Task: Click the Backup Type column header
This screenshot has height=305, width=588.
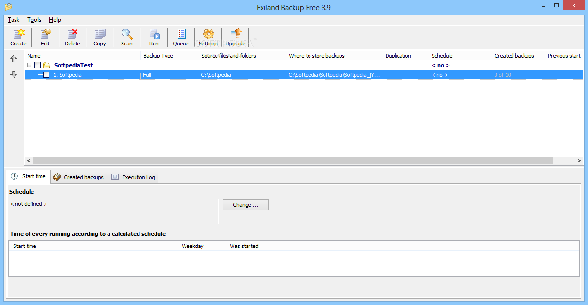Action: point(170,56)
